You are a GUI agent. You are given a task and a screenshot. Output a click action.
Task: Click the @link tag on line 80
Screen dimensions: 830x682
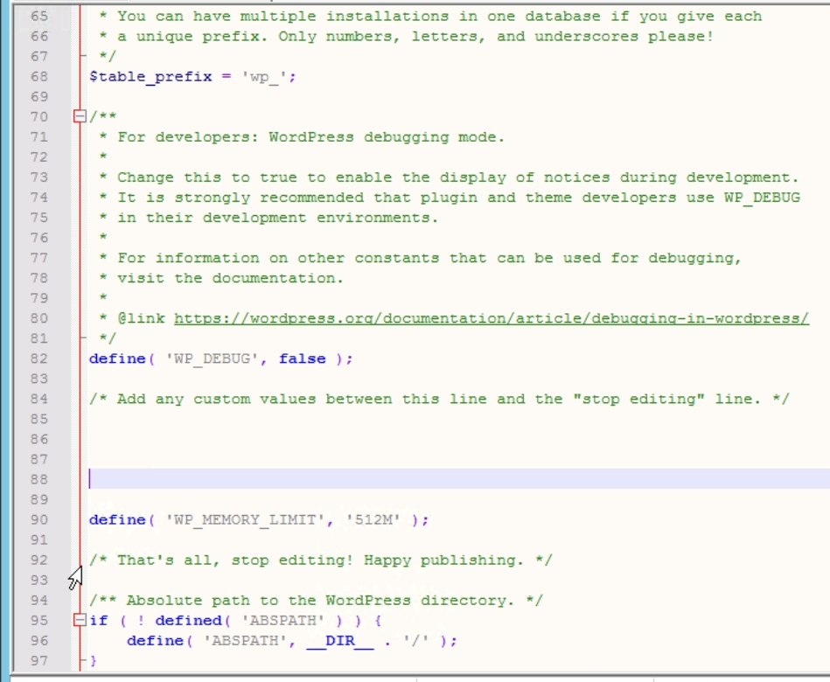[141, 318]
